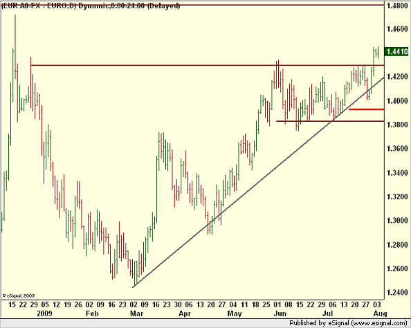Click the Feb month label
Image resolution: width=411 pixels, height=328 pixels.
[x=92, y=313]
